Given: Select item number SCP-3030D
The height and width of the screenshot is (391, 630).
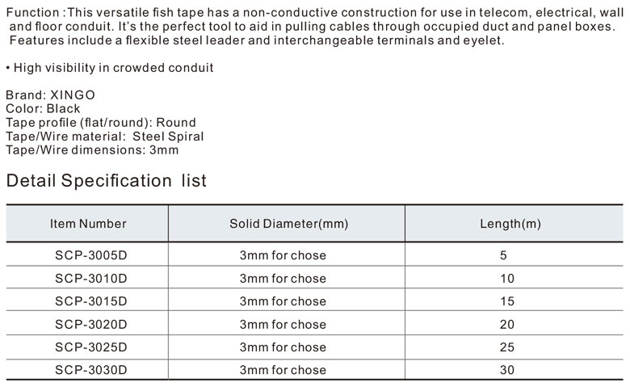Looking at the screenshot, I should [88, 370].
